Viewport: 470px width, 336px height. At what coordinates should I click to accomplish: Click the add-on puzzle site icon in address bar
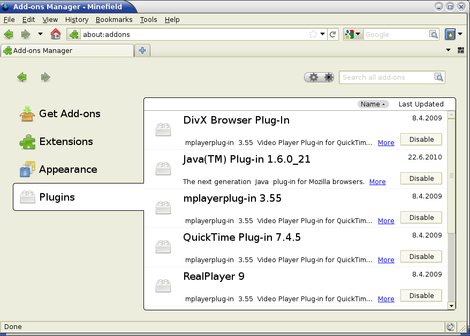pos(74,34)
